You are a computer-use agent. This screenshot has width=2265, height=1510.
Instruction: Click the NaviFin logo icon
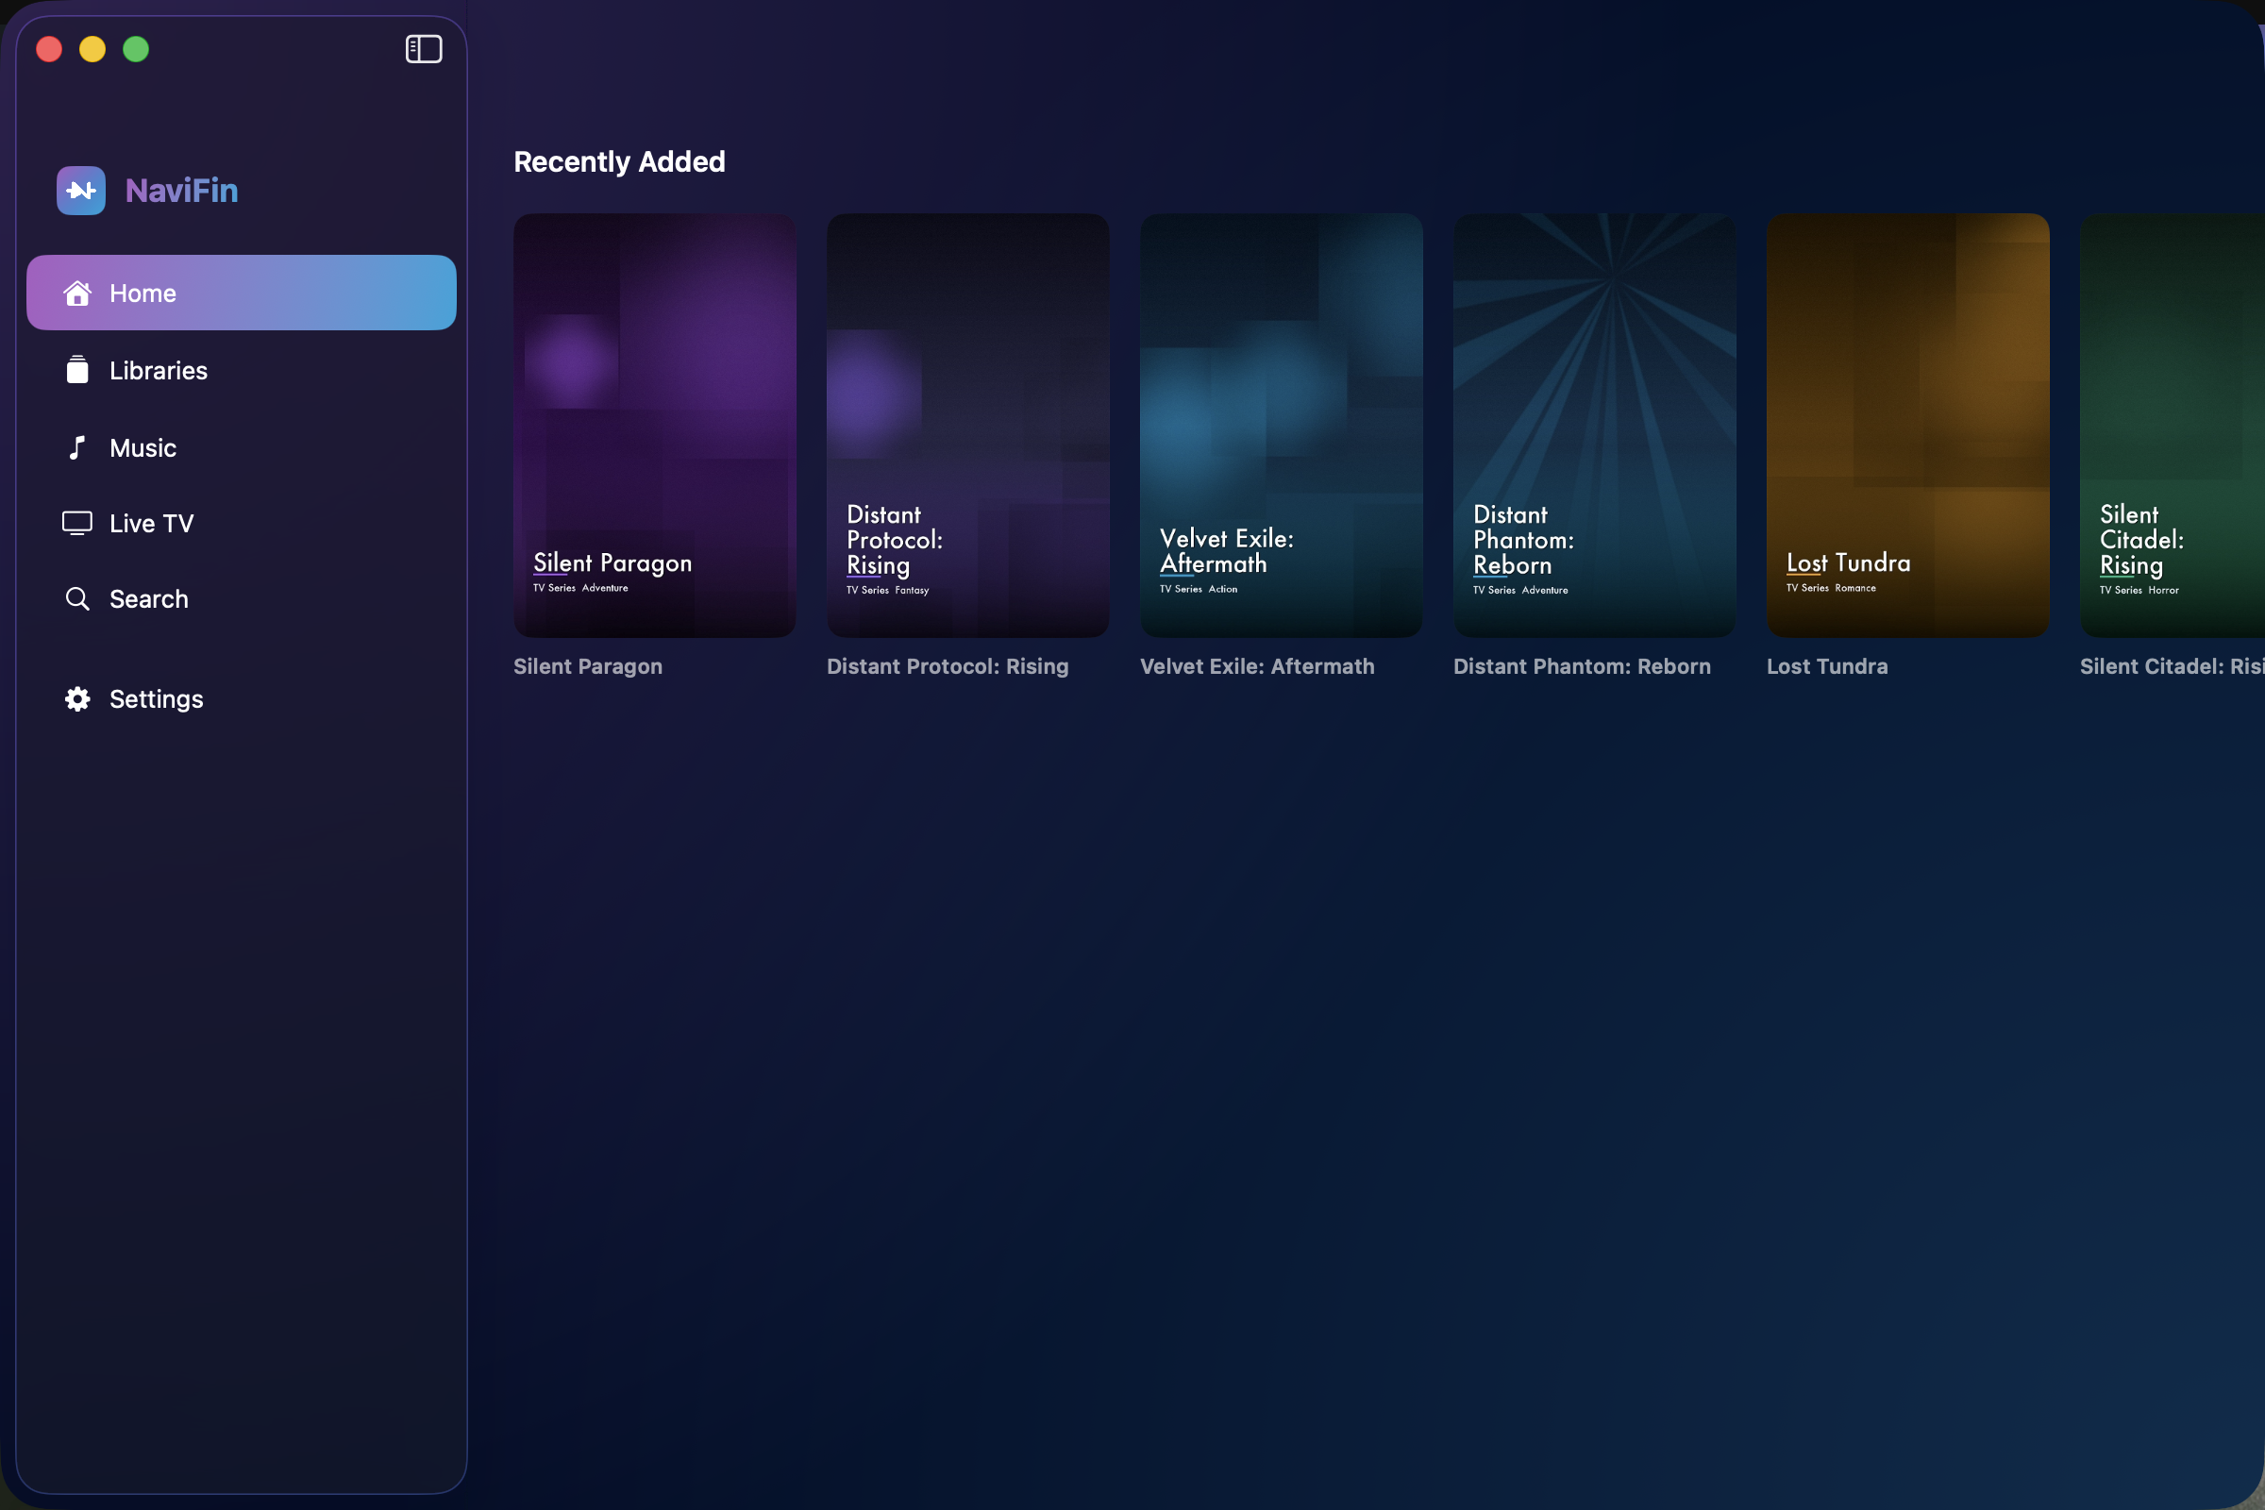[81, 191]
